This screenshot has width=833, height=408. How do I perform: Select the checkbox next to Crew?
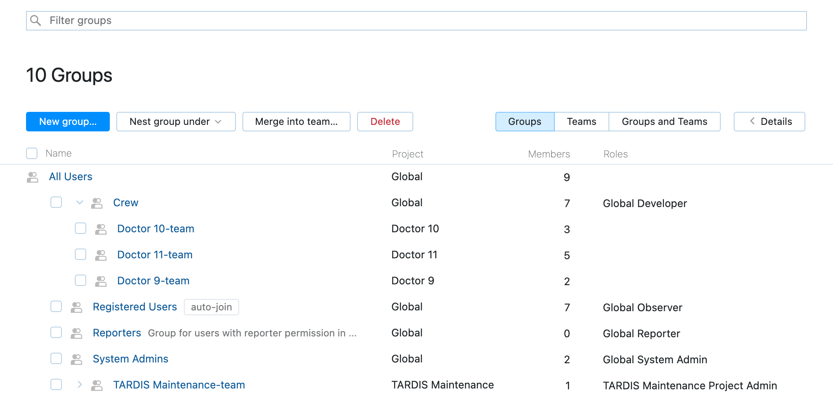coord(56,203)
